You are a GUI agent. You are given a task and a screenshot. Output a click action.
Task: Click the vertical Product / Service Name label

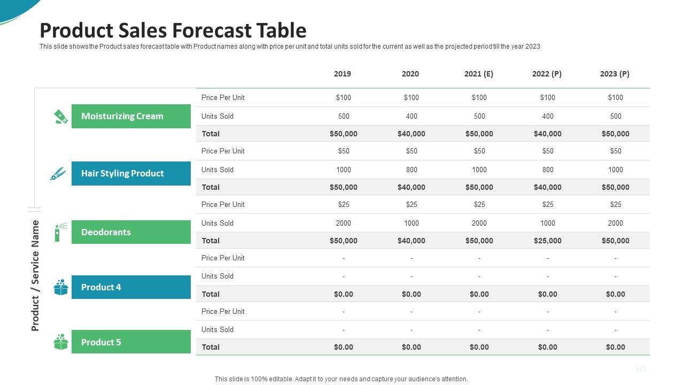[x=35, y=275]
